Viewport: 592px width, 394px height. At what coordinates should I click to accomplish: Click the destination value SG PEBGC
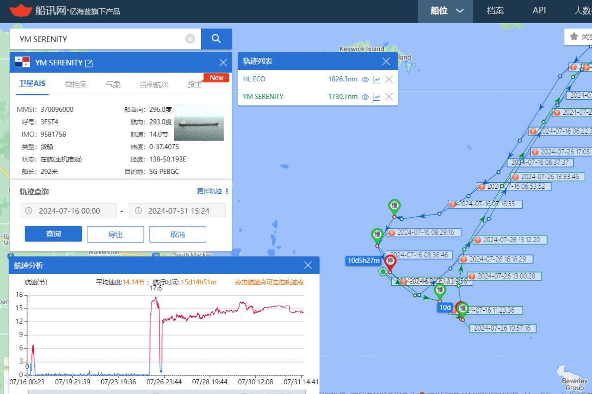164,172
